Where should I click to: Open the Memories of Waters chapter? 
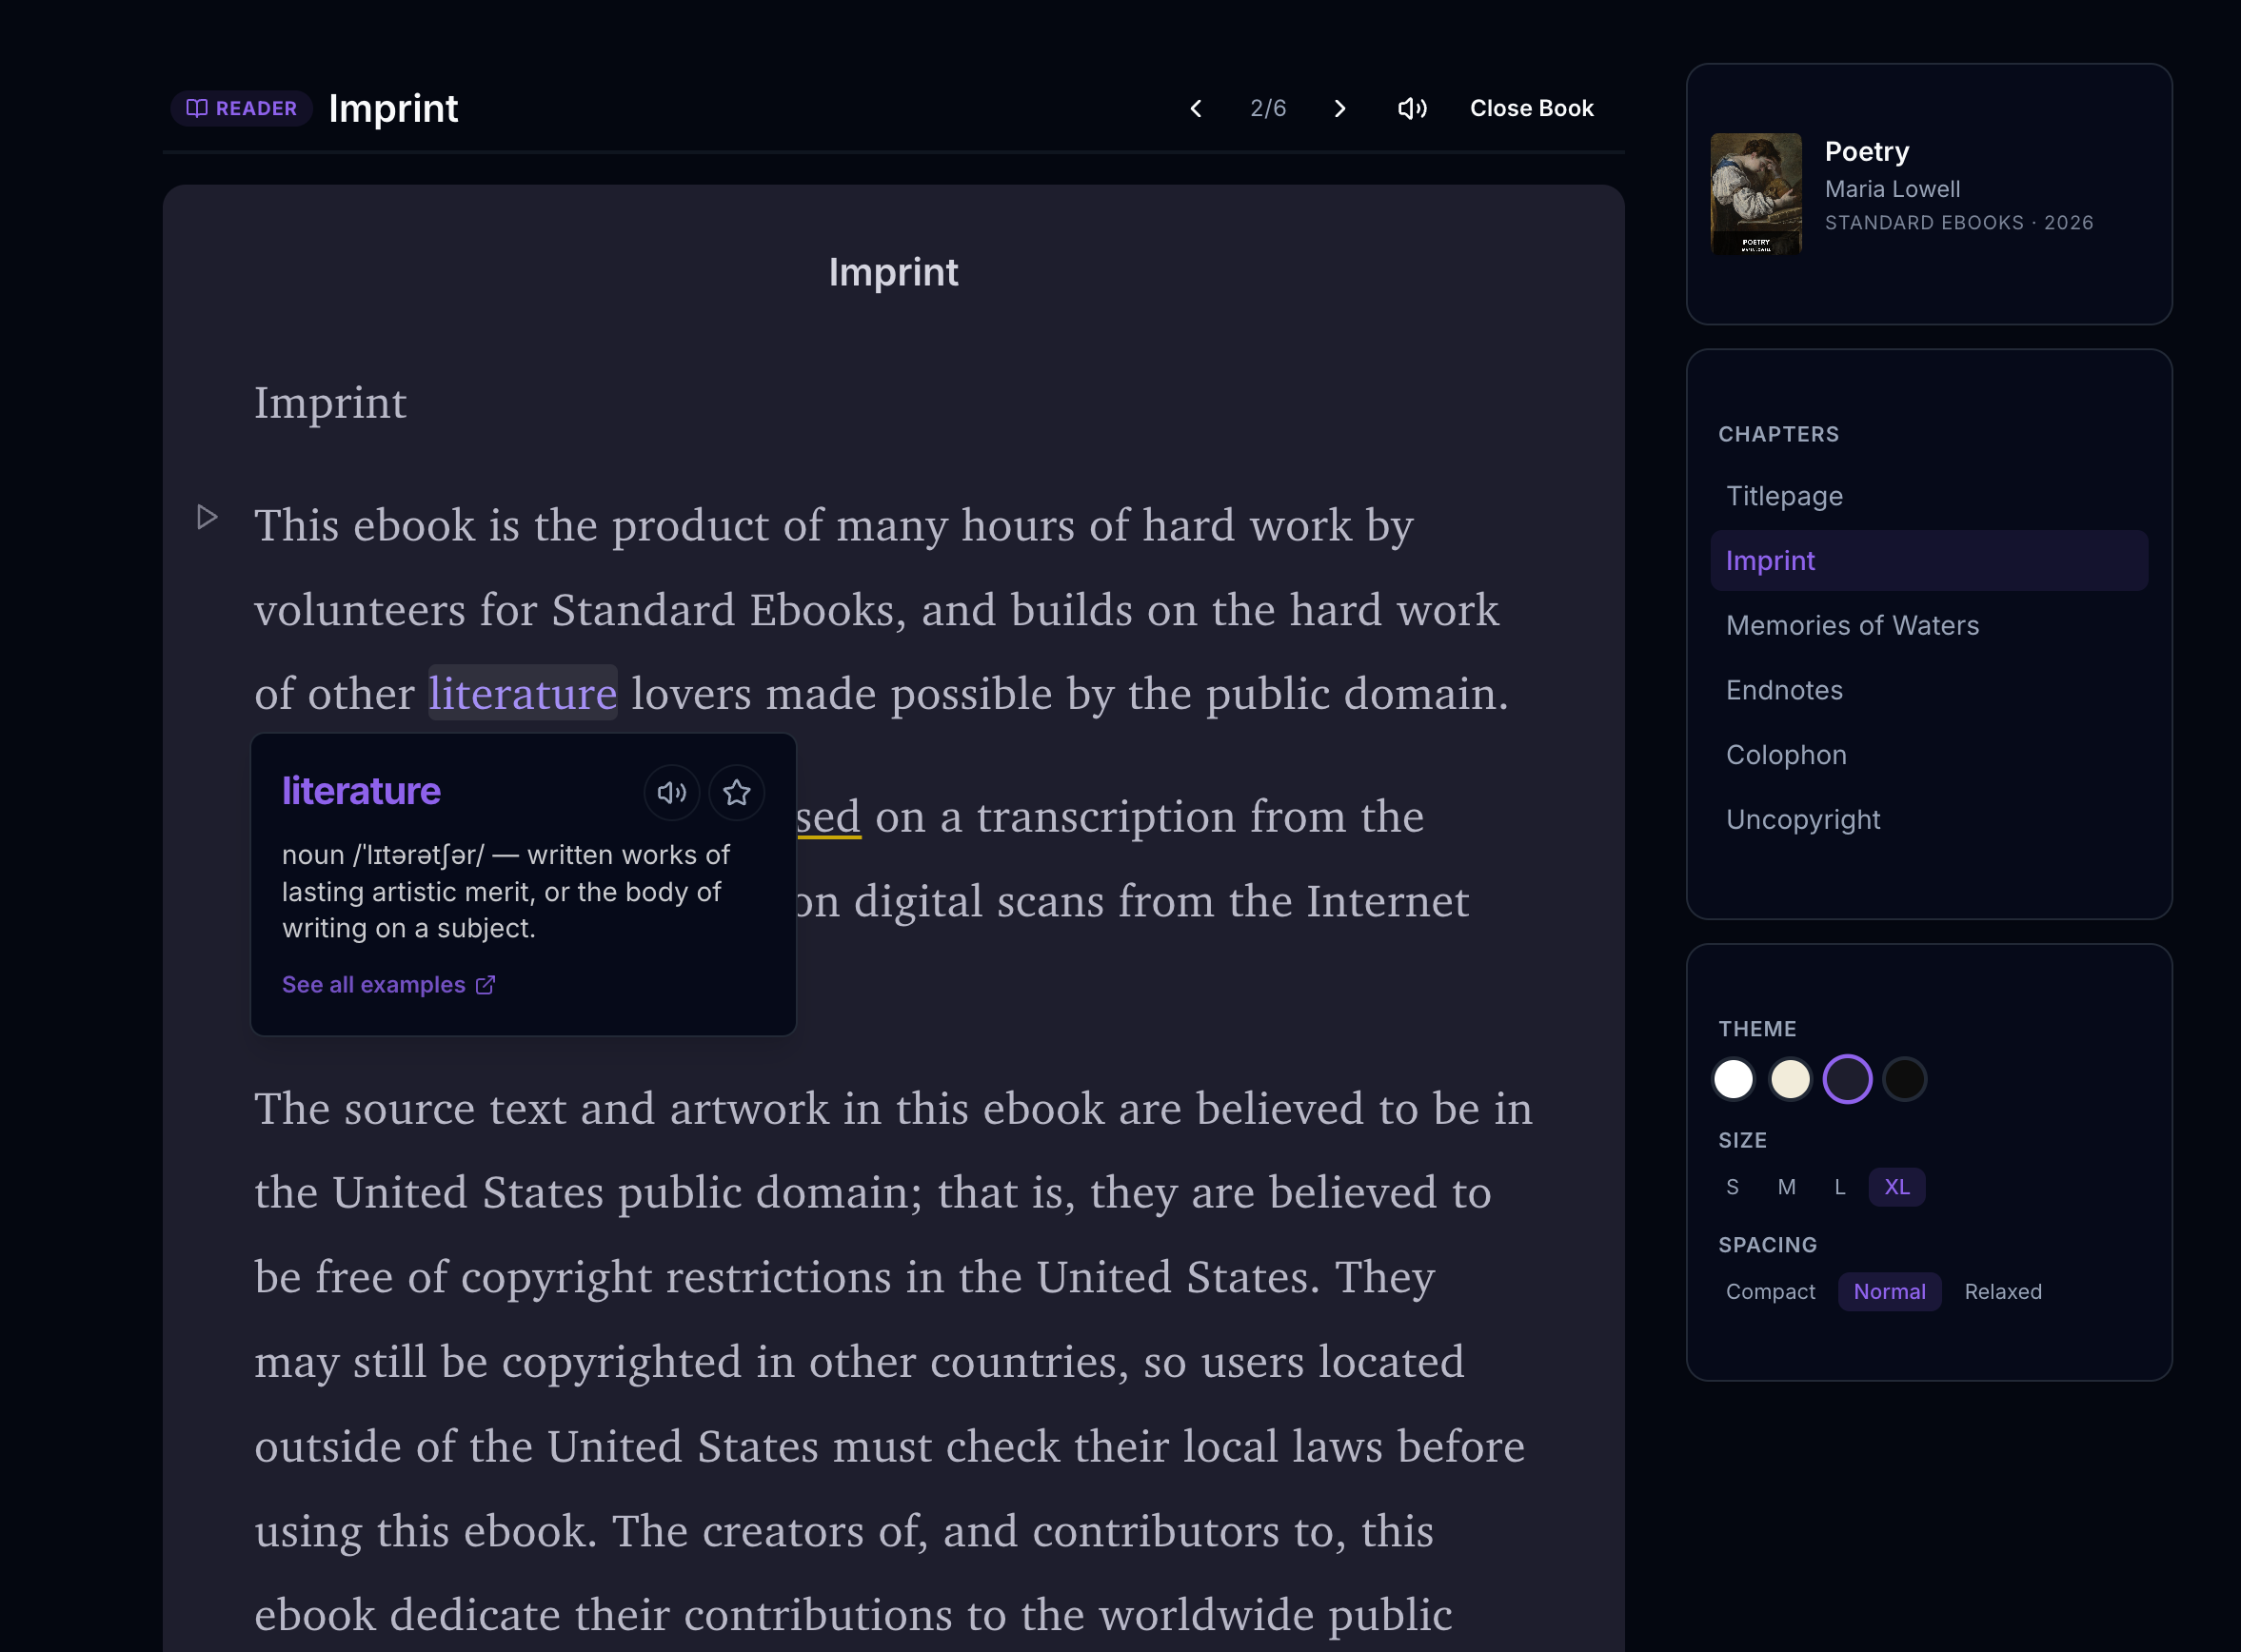[x=1928, y=626]
